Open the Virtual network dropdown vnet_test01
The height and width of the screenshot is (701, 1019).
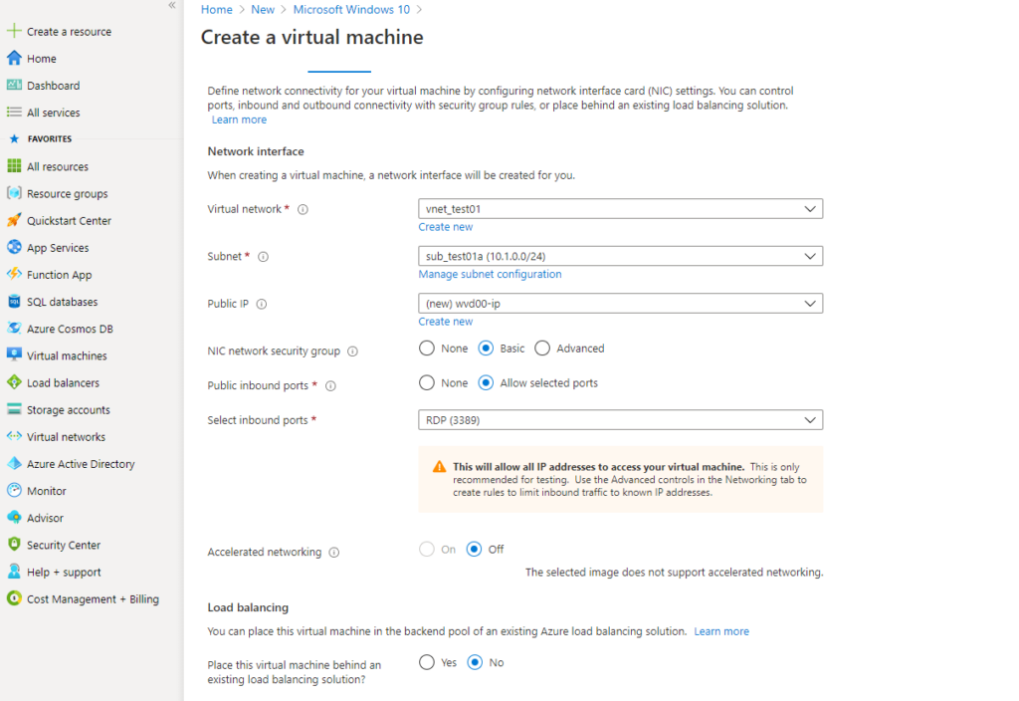pos(621,209)
